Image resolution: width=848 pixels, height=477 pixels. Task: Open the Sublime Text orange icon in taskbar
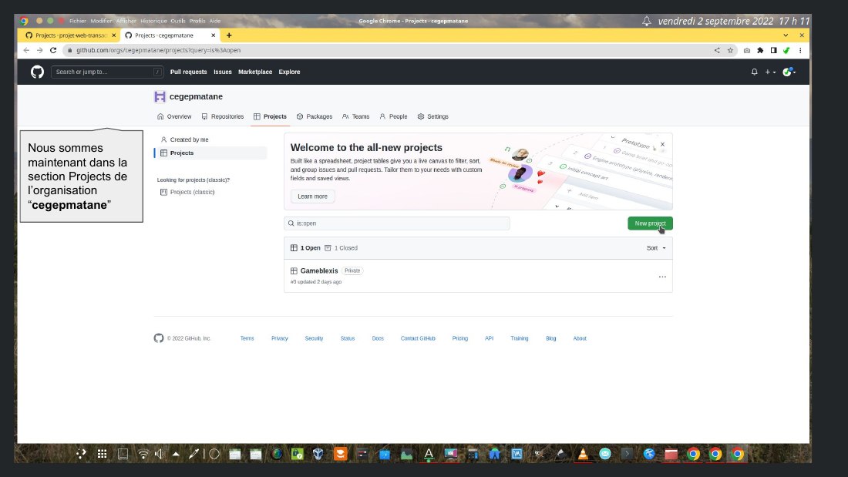pos(340,455)
